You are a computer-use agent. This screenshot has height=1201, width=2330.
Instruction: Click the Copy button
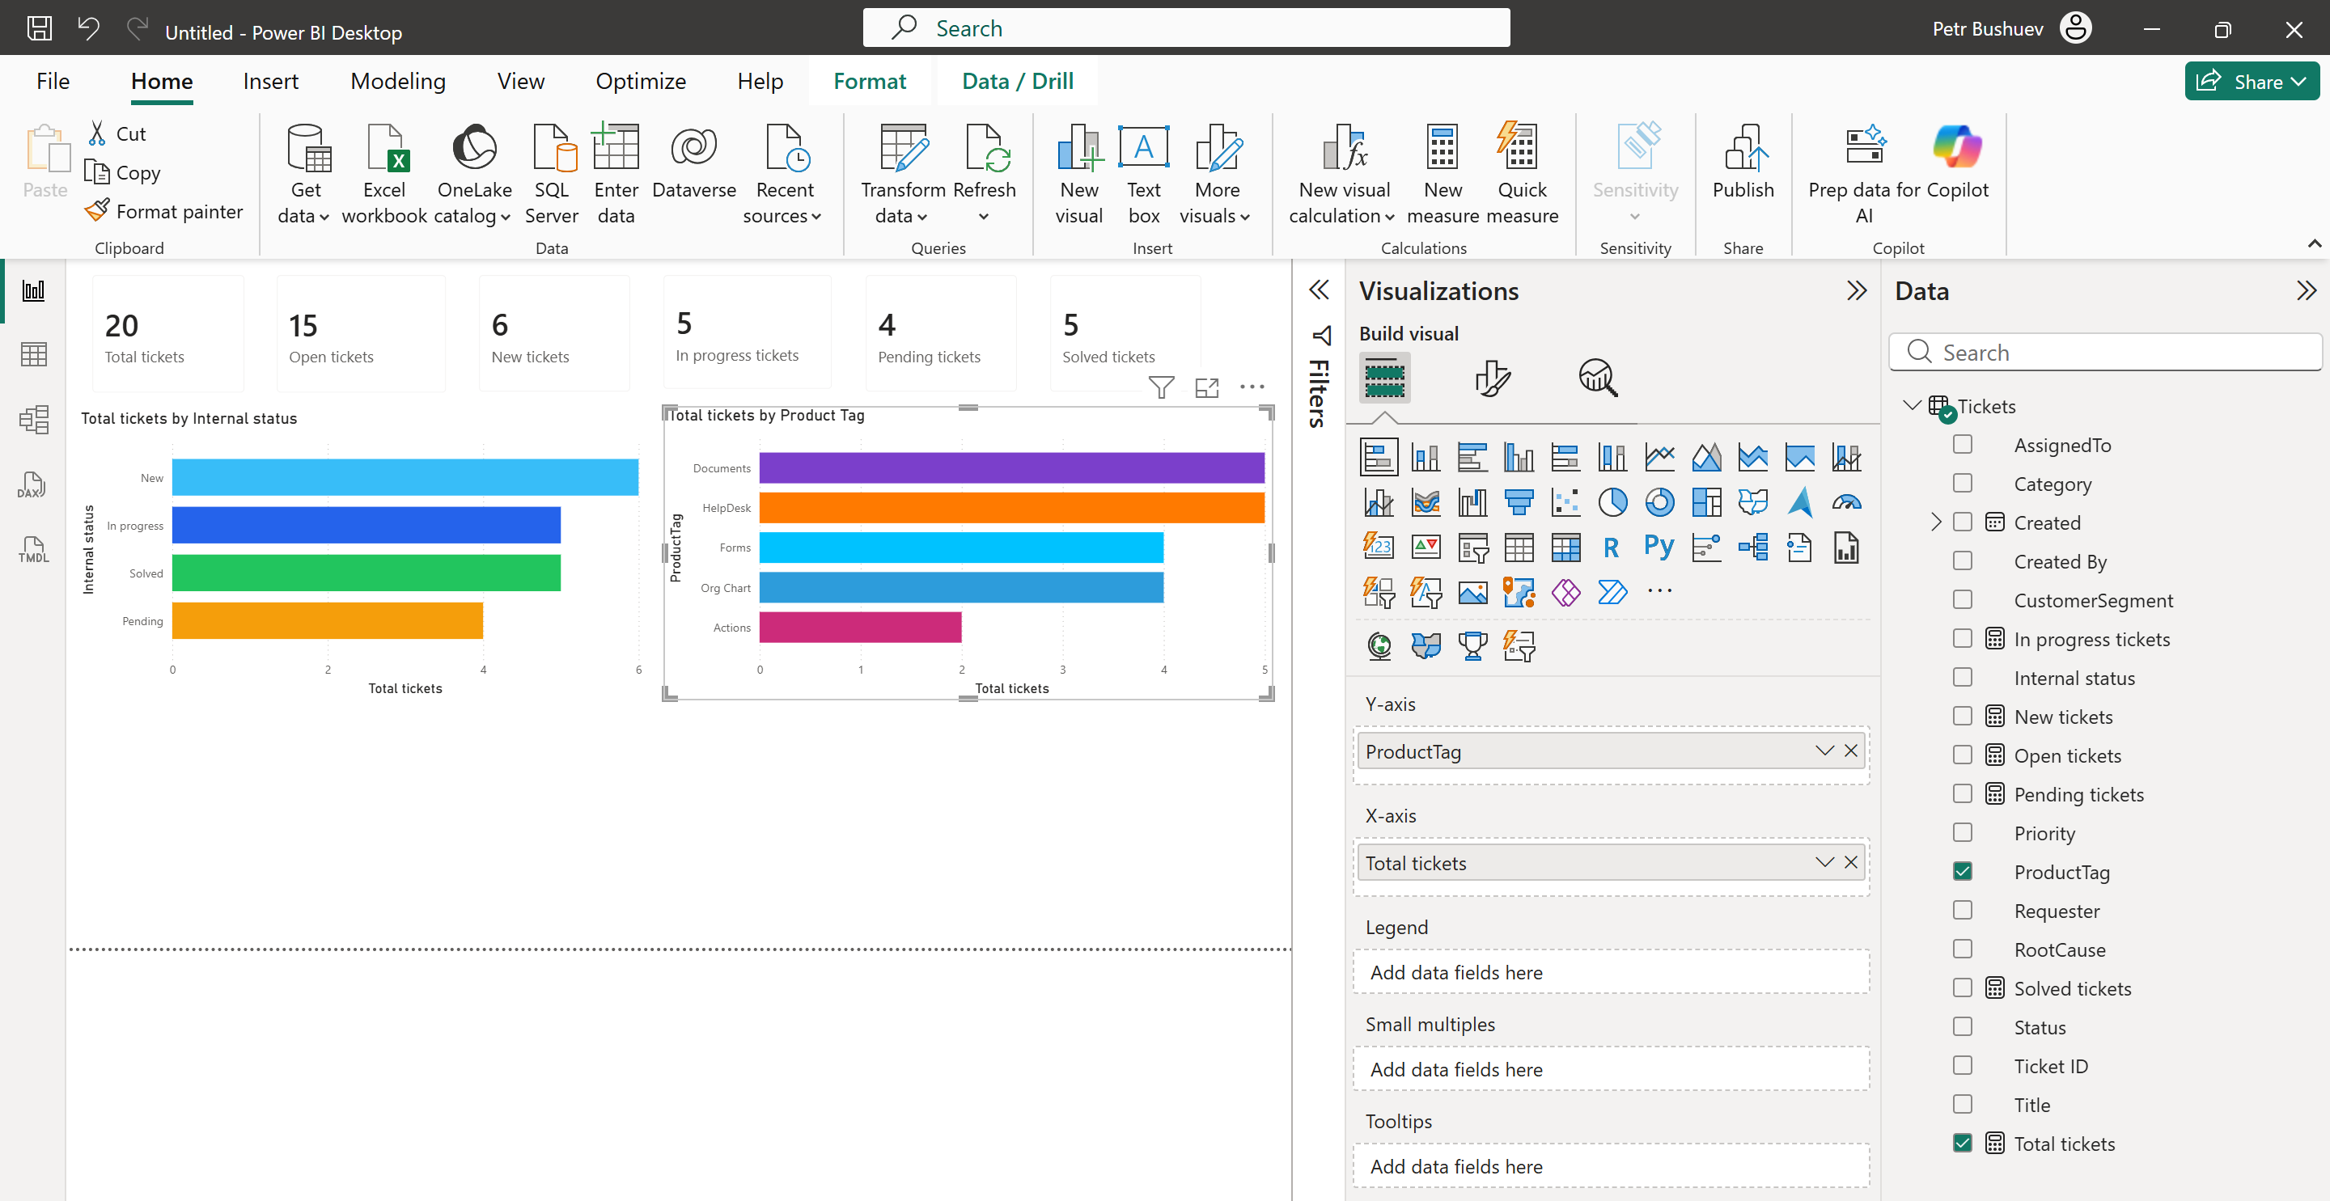122,171
